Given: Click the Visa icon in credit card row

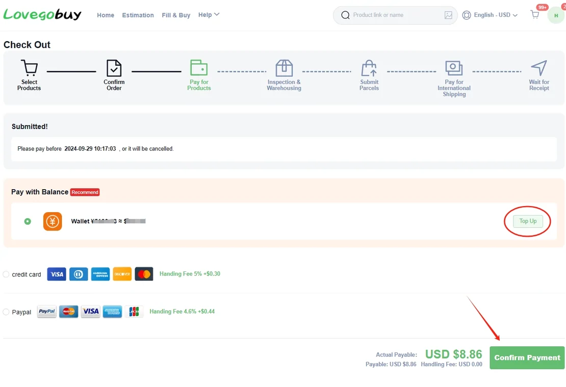Looking at the screenshot, I should [57, 274].
